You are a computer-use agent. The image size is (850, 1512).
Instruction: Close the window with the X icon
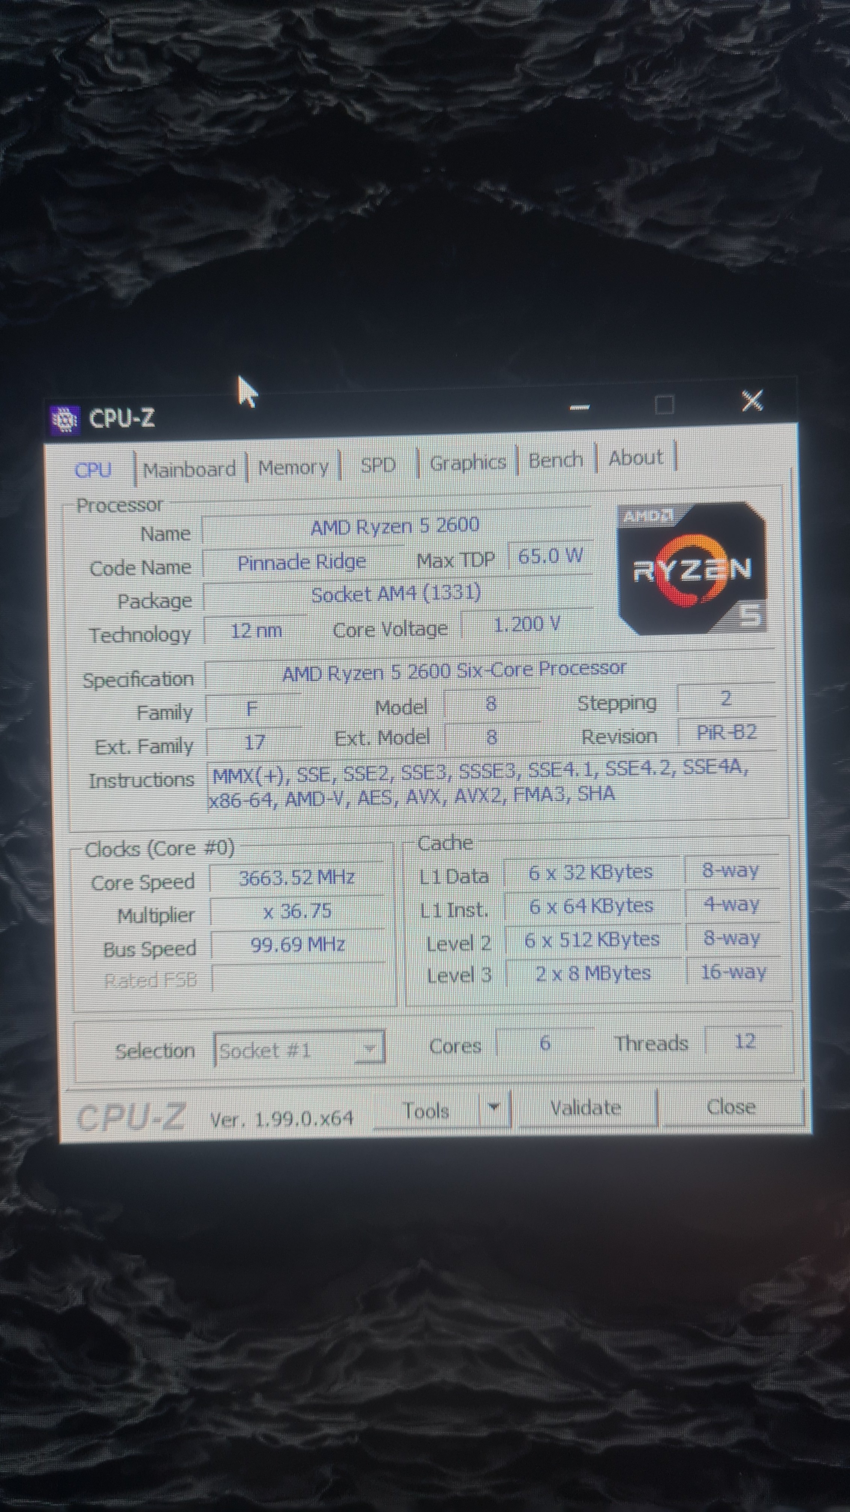[752, 401]
